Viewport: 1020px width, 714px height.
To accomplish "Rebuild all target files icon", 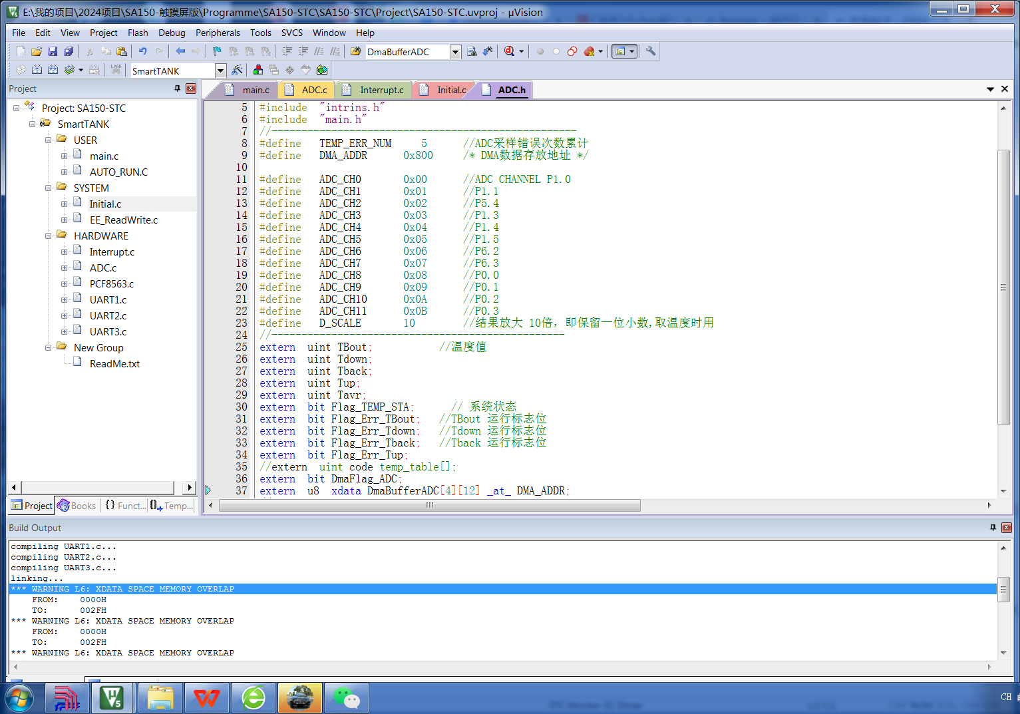I will (53, 70).
